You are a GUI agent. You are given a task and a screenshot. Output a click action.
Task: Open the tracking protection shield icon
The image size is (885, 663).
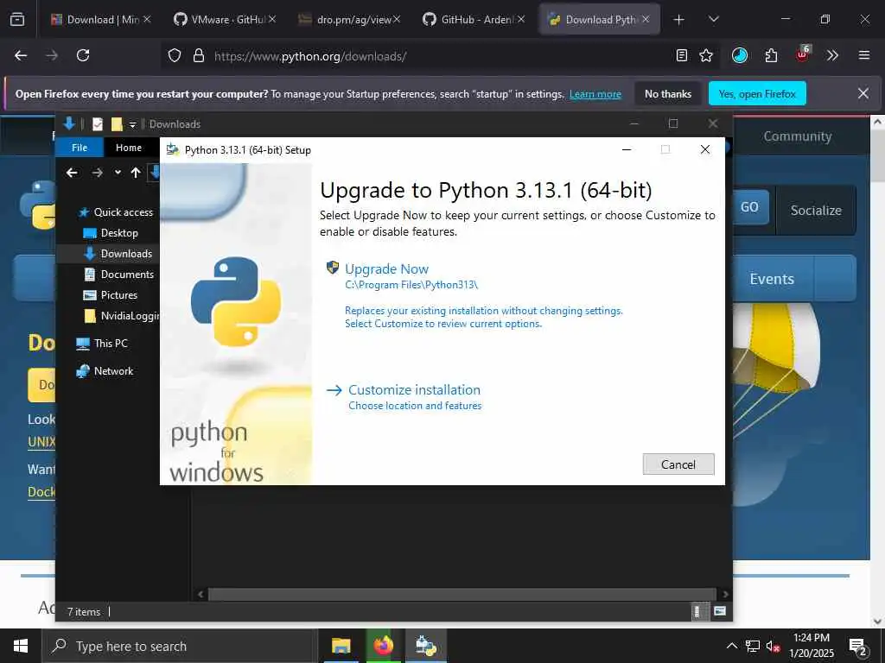pos(175,55)
